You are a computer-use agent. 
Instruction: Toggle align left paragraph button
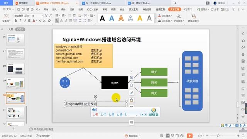(x=57, y=20)
